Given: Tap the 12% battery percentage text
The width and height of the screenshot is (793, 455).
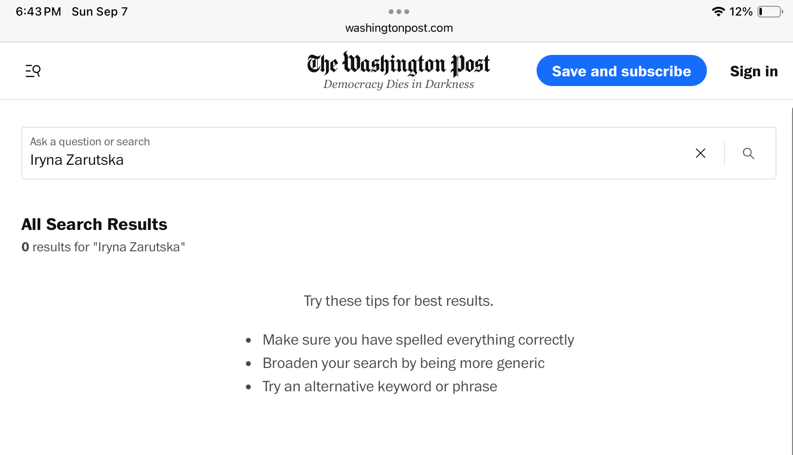Looking at the screenshot, I should pyautogui.click(x=741, y=12).
